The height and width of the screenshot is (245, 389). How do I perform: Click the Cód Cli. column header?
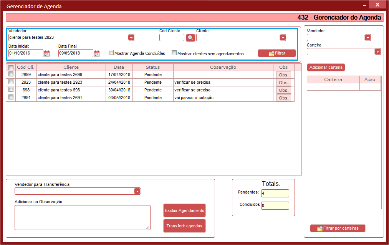coord(26,67)
